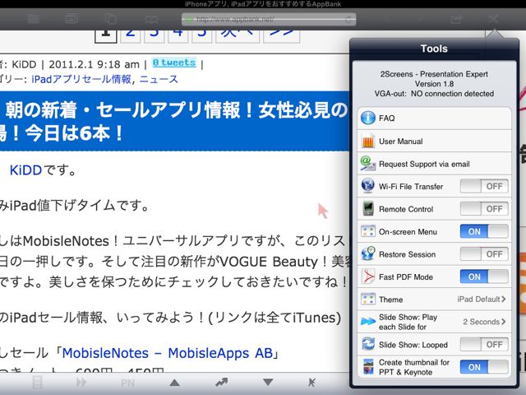This screenshot has width=526, height=395.
Task: Open the MobisleNotes – MobisleApps AB link
Action: [168, 353]
